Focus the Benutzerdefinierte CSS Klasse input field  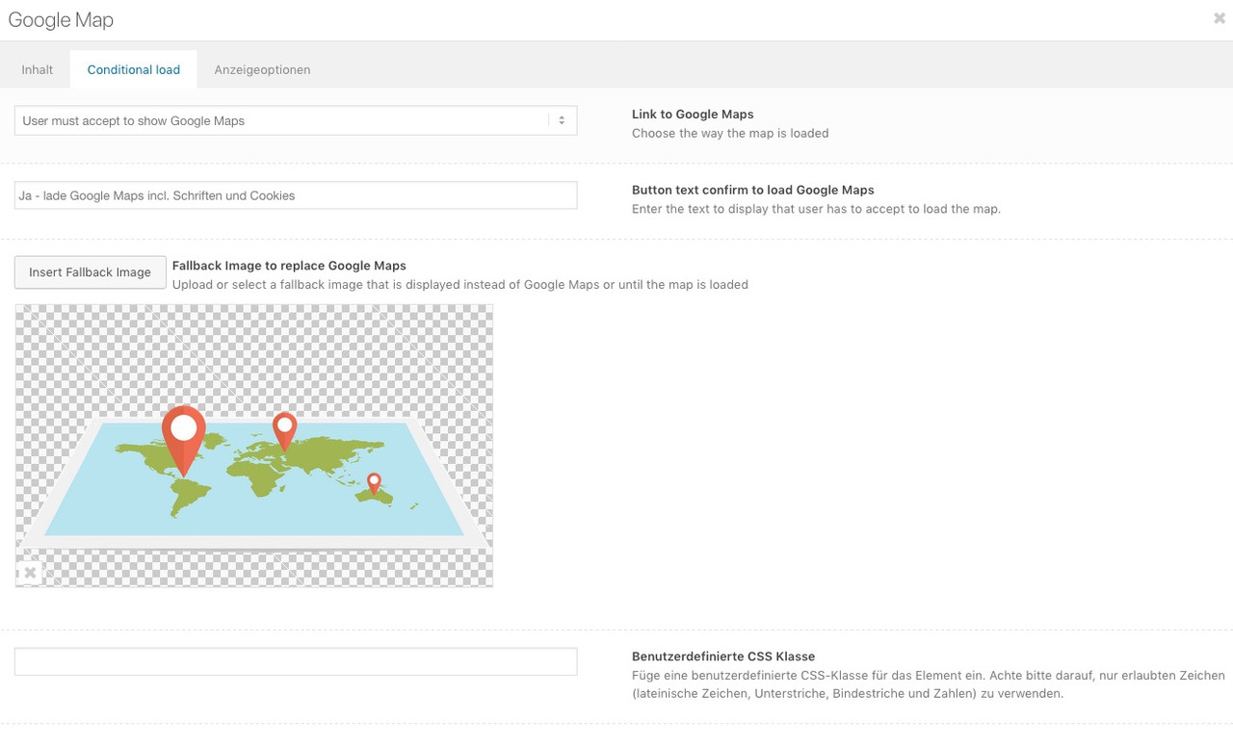(296, 661)
